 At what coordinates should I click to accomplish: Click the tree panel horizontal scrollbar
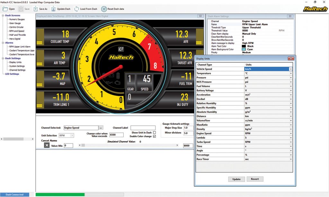[17, 139]
